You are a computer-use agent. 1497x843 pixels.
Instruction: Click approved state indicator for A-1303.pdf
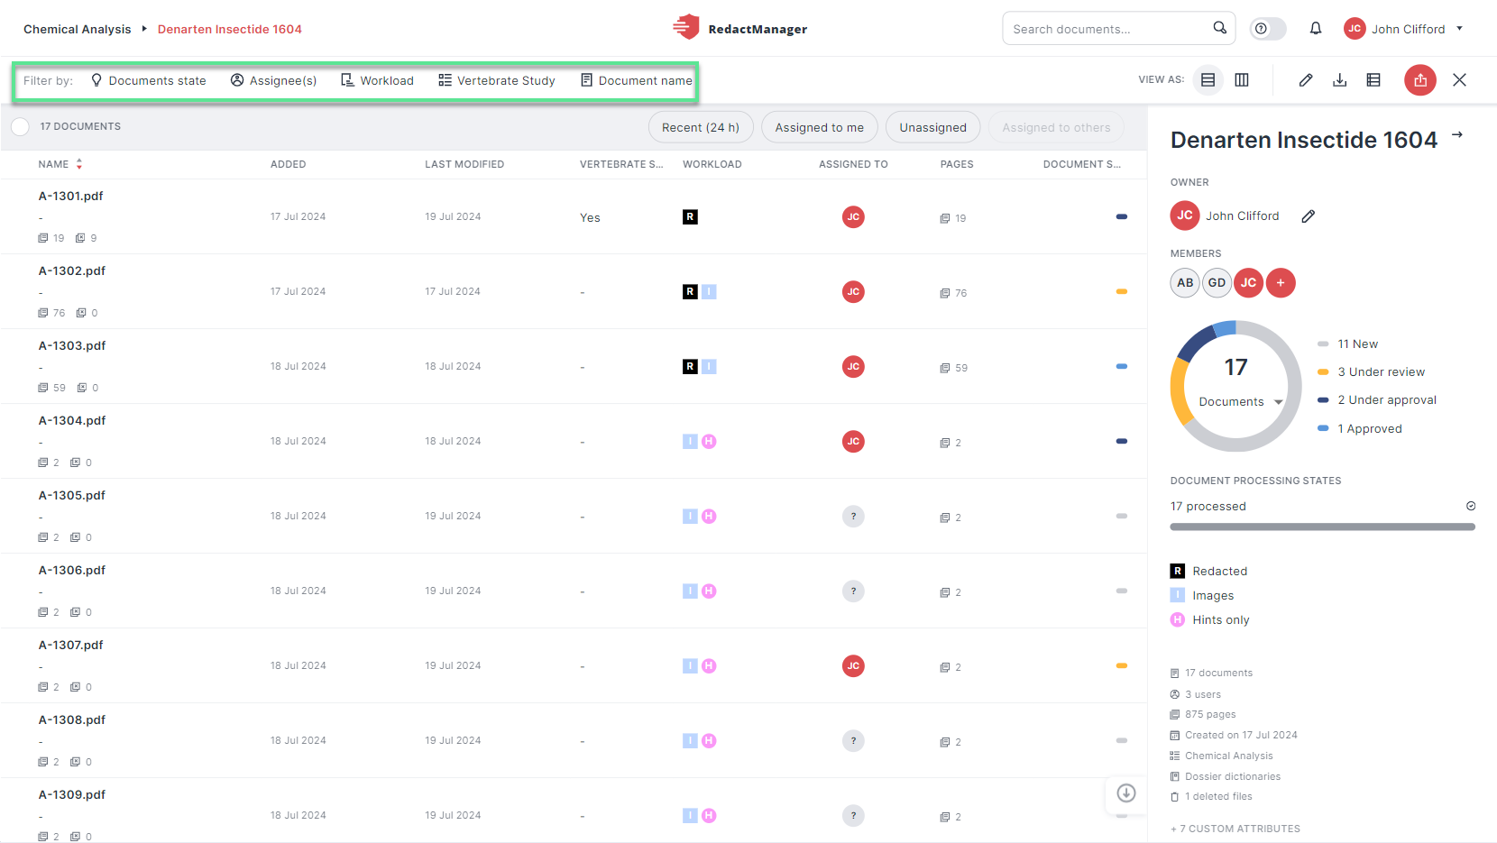tap(1122, 366)
